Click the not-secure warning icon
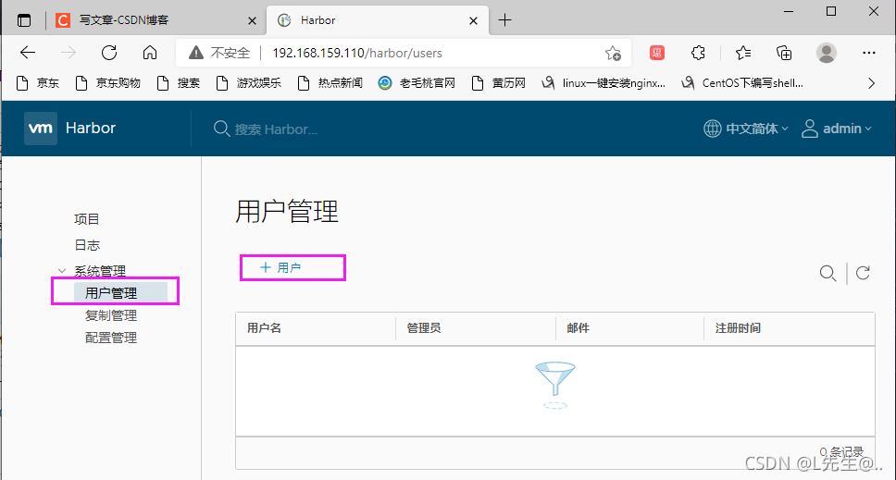 point(196,53)
